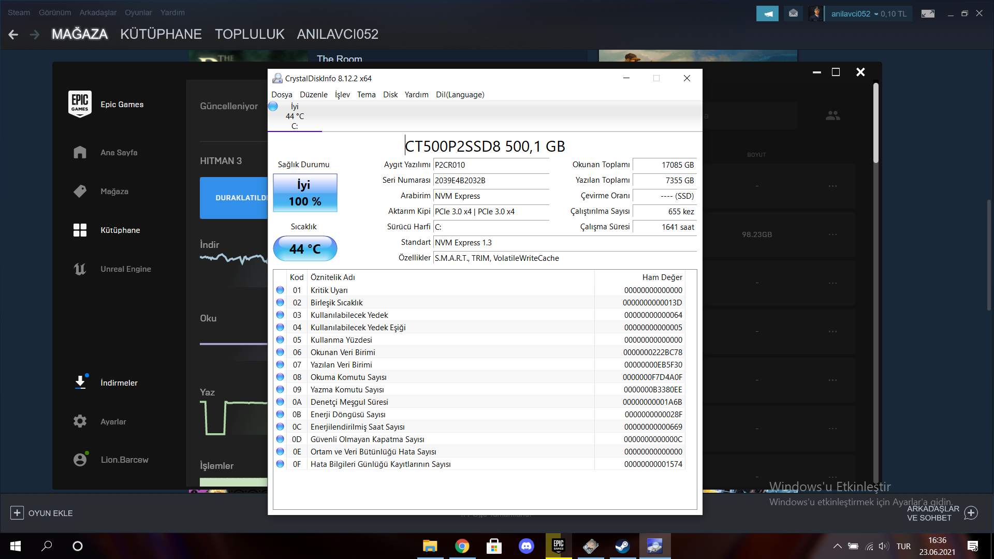Click the İyi 100 % health status button
This screenshot has height=559, width=994.
(305, 193)
